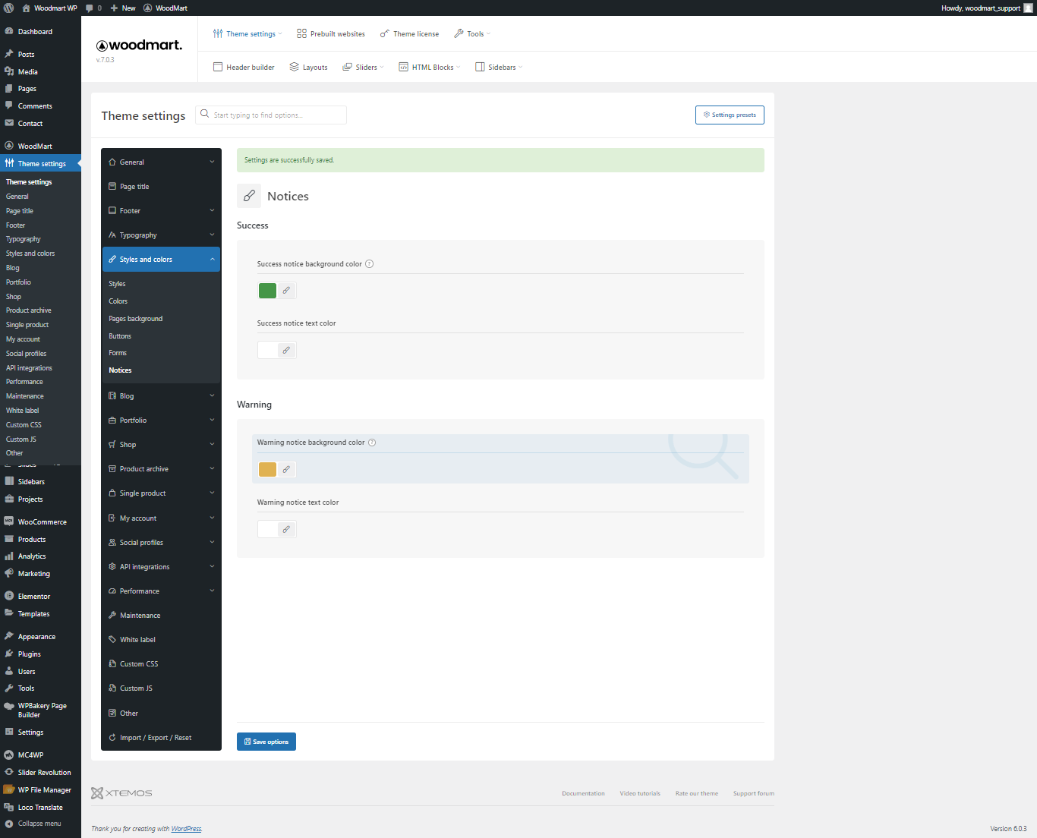Click the WooCommerce sidebar icon
The width and height of the screenshot is (1037, 838).
pyautogui.click(x=9, y=521)
